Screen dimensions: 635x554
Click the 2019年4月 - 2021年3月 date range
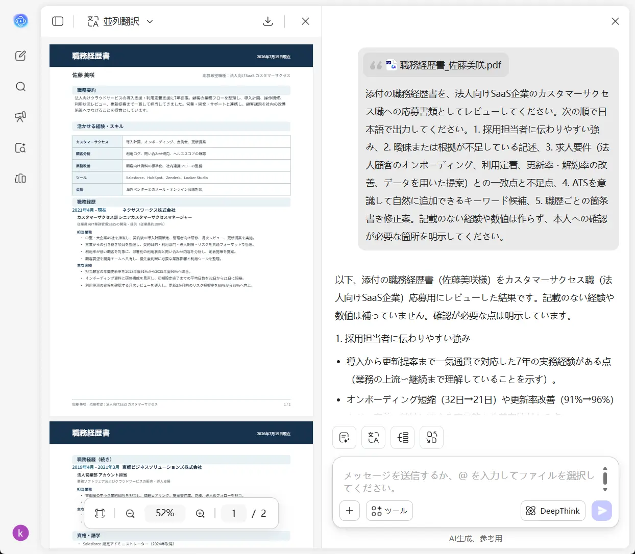(95, 467)
